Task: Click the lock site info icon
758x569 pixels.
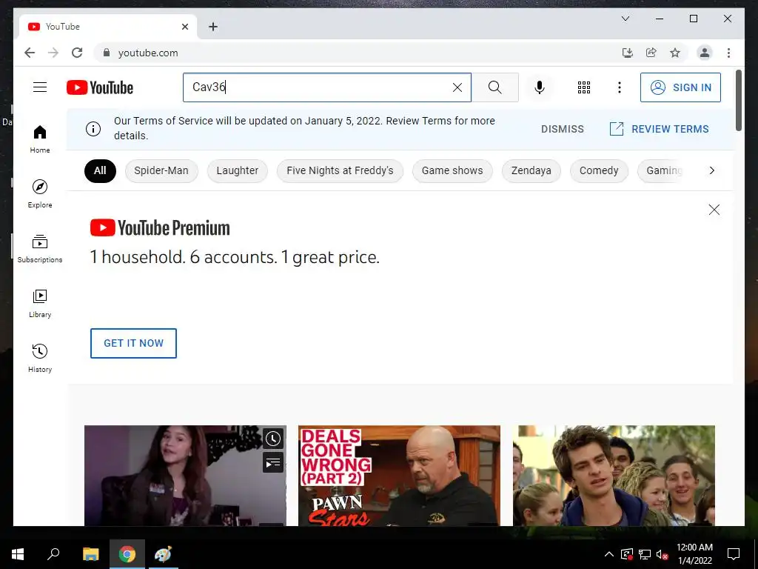Action: pos(107,53)
